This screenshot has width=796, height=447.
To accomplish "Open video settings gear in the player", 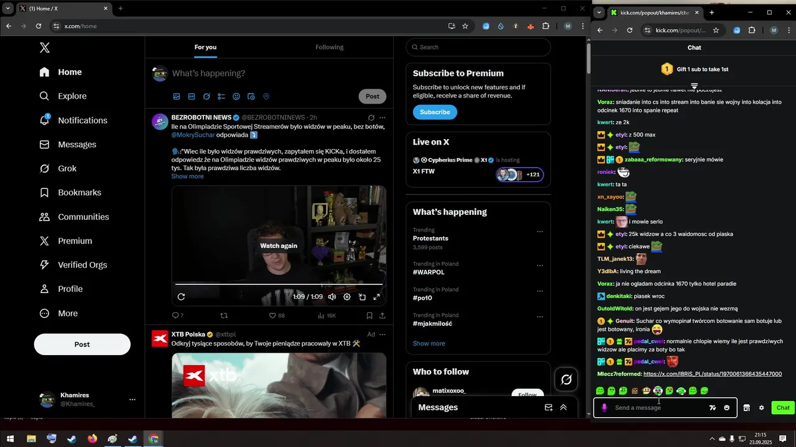I will click(x=347, y=297).
